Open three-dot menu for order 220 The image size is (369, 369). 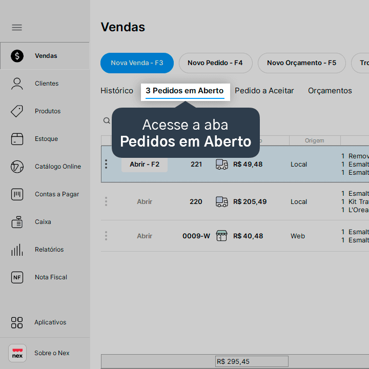coord(106,201)
